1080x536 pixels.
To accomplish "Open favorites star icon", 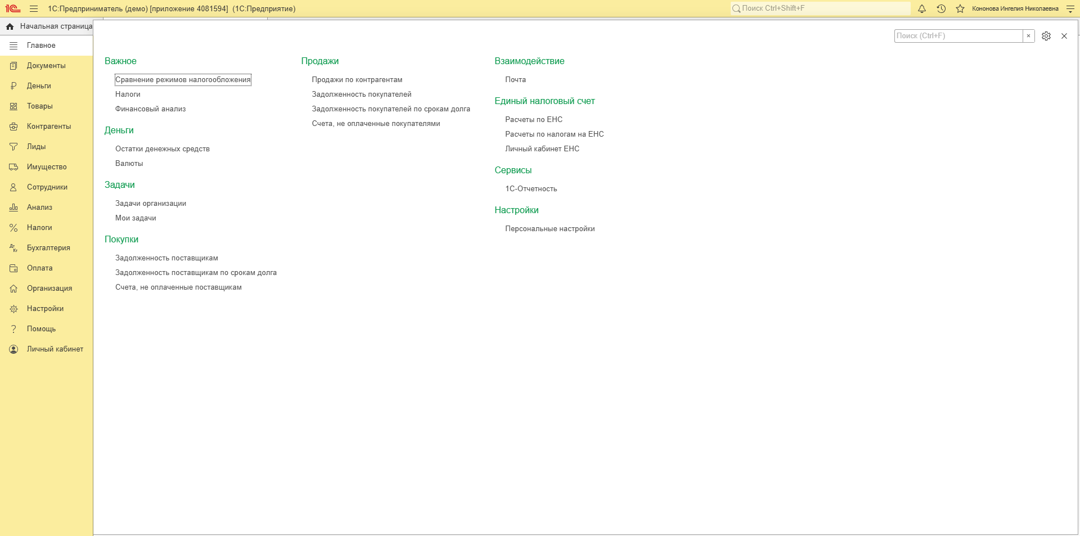I will point(960,8).
